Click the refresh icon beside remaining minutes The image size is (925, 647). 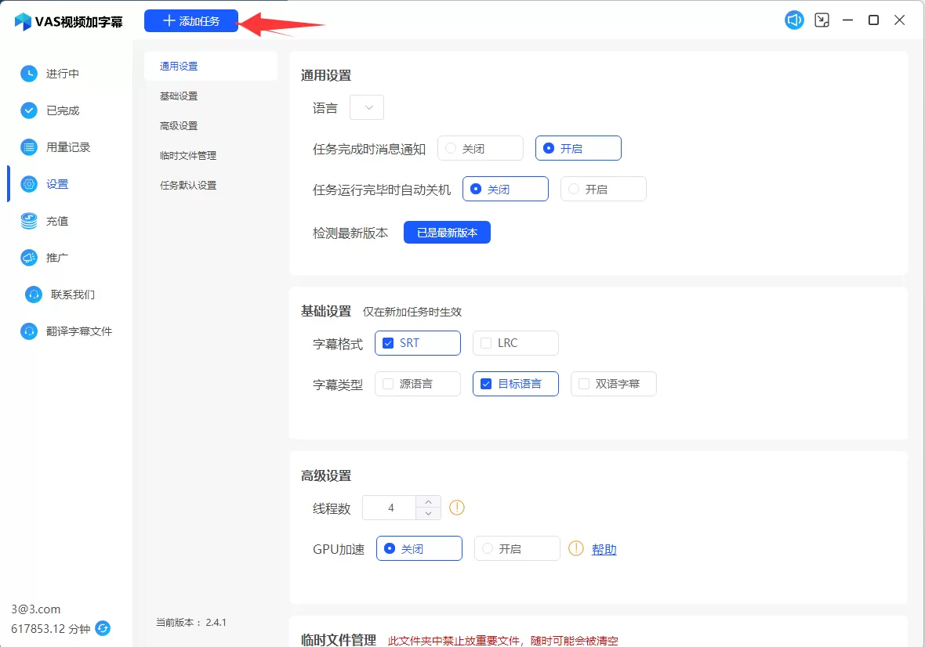(103, 628)
